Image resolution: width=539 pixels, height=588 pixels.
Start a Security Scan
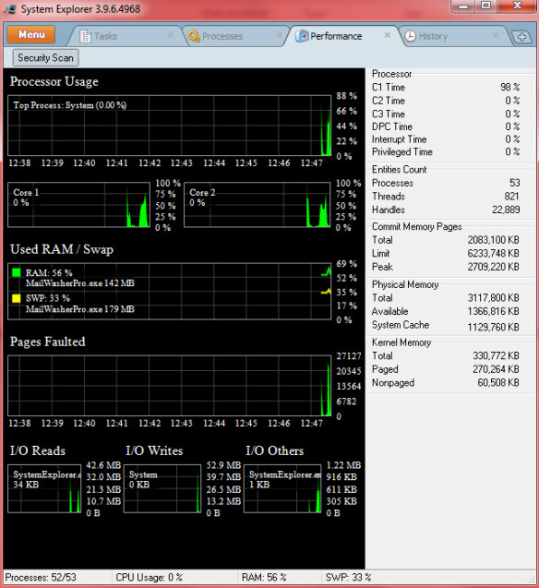[x=45, y=58]
